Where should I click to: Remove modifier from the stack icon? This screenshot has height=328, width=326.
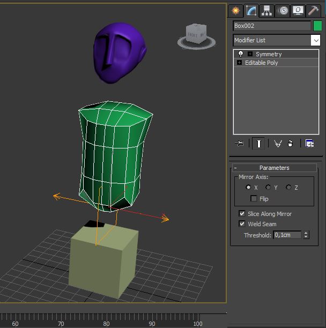pos(290,143)
